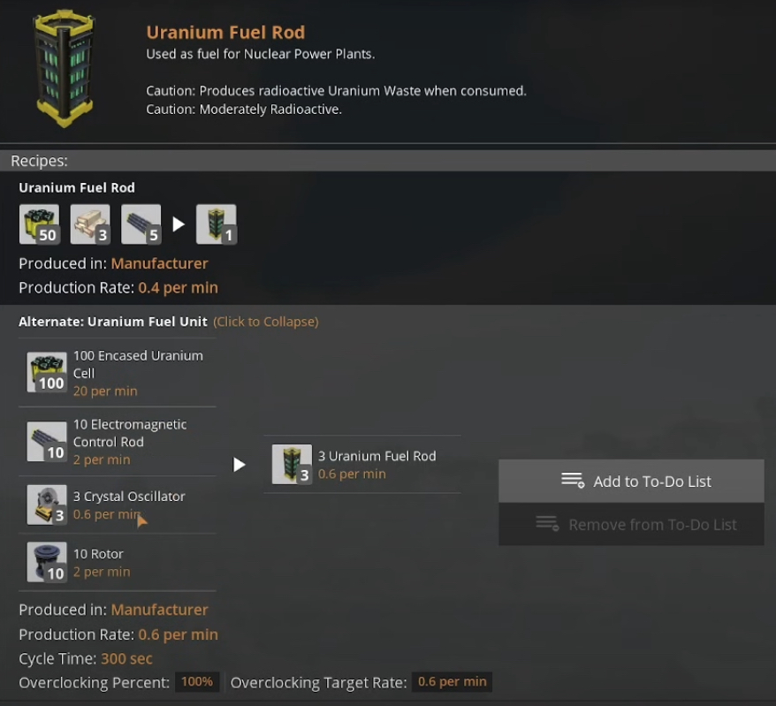Click the Uranium Fuel Rod output icon showing 1

(x=217, y=224)
